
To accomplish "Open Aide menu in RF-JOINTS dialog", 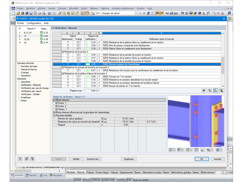I will 46,23.
